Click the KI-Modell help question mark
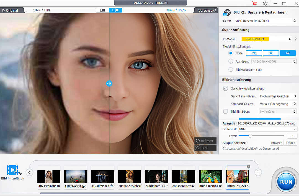Image resolution: width=299 pixels, height=196 pixels. click(295, 39)
